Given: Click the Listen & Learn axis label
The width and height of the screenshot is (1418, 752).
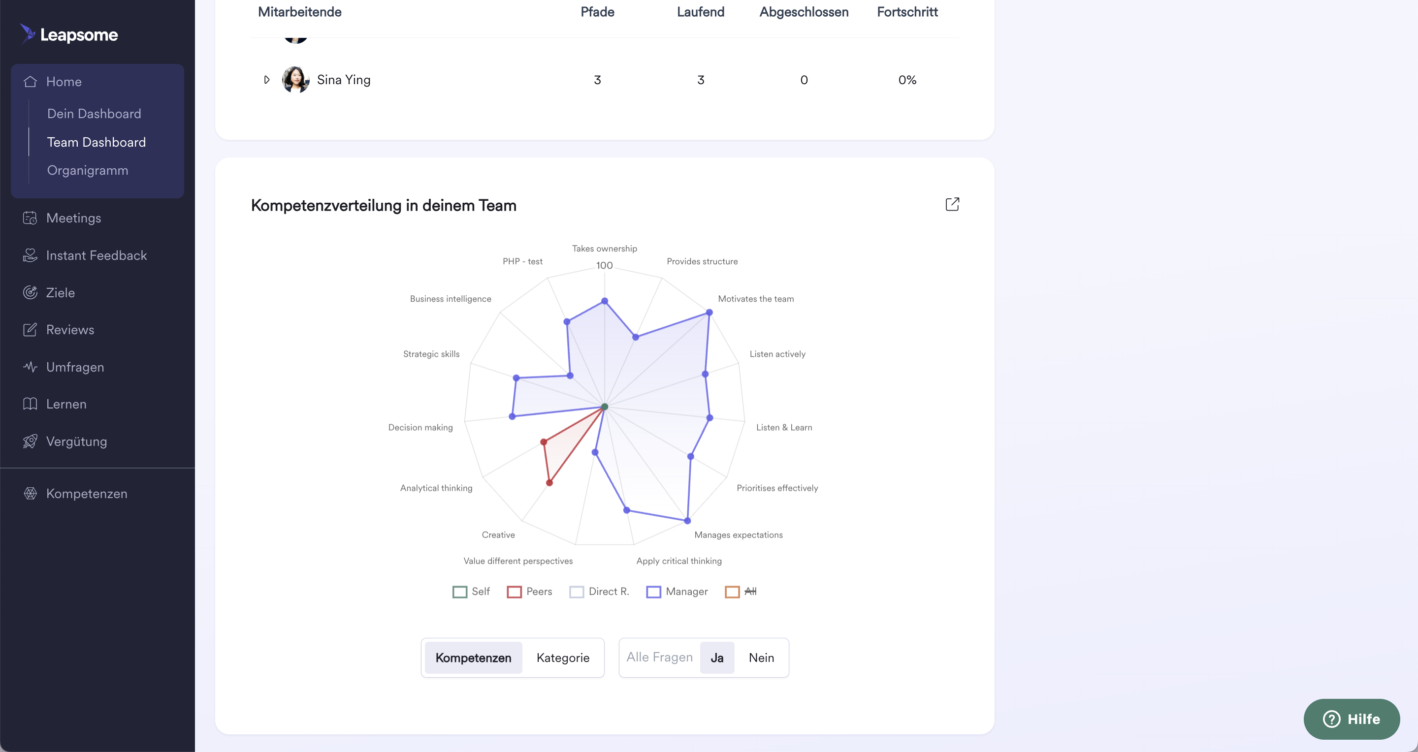Looking at the screenshot, I should click(x=784, y=427).
